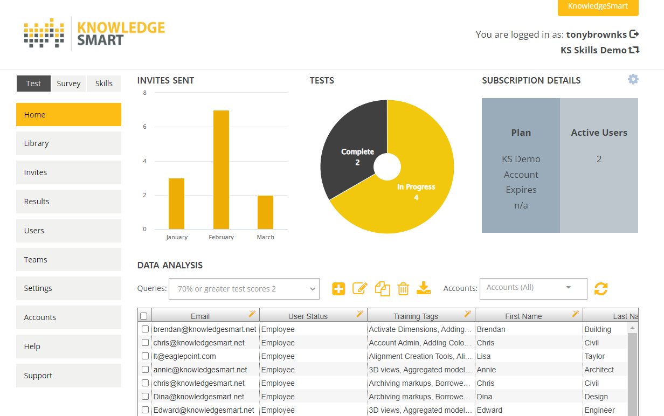Open the Results menu item
The height and width of the screenshot is (416, 664).
(68, 202)
